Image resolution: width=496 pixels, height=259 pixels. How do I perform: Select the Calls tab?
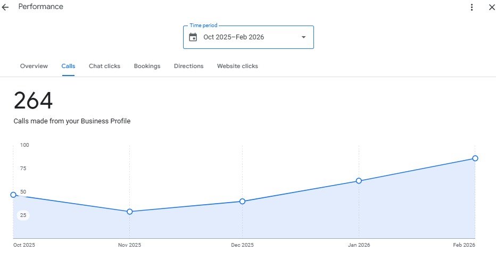(68, 66)
